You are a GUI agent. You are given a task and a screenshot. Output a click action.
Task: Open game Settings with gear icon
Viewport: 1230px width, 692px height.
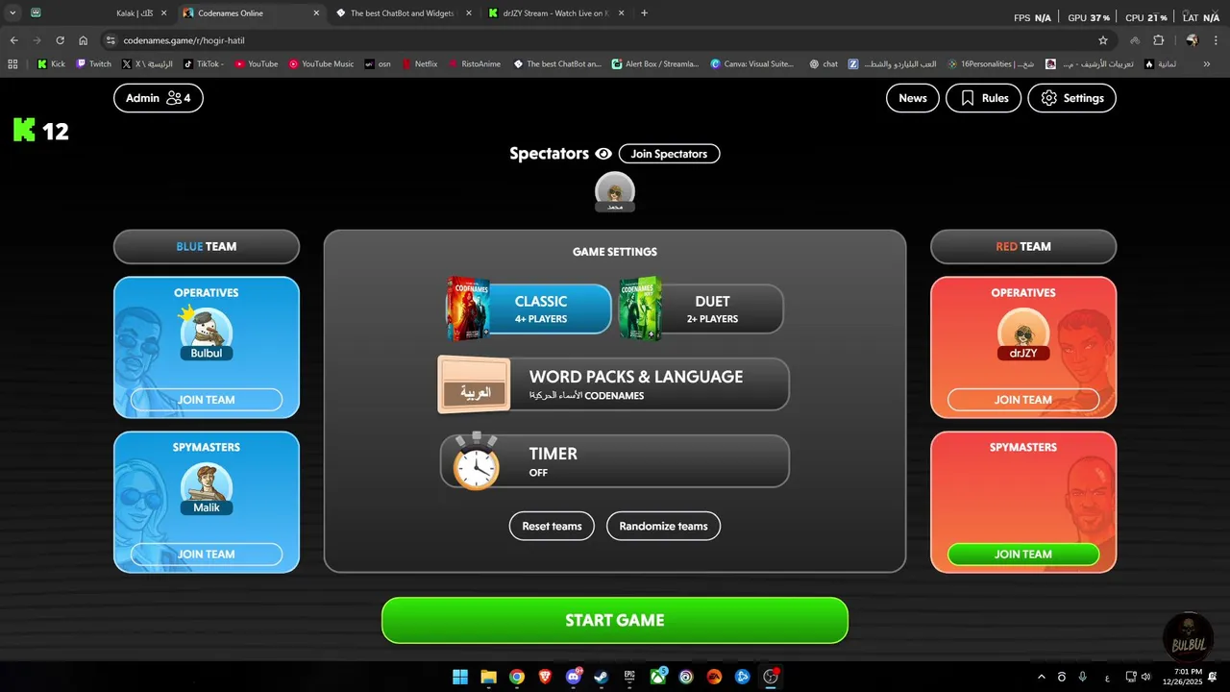pos(1071,98)
